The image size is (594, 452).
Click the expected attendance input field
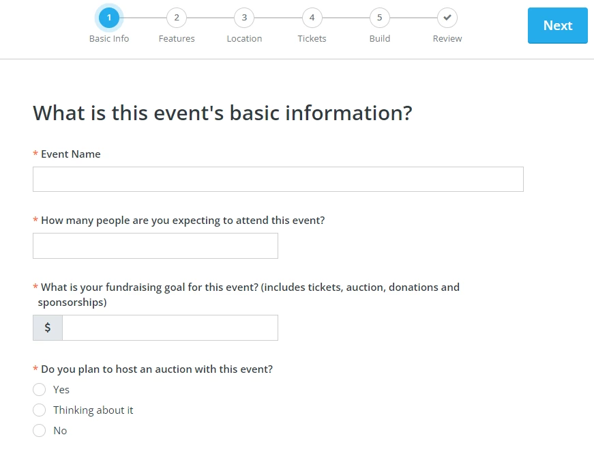[155, 245]
